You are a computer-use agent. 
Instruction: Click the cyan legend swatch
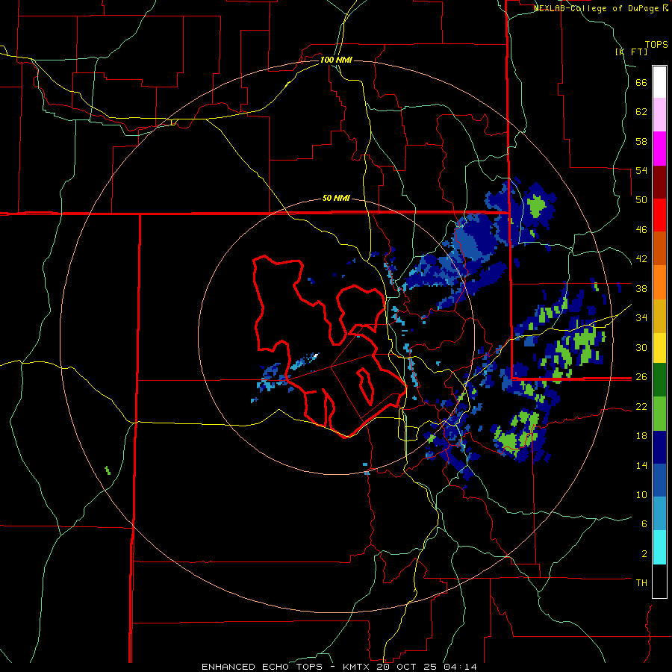pyautogui.click(x=659, y=548)
